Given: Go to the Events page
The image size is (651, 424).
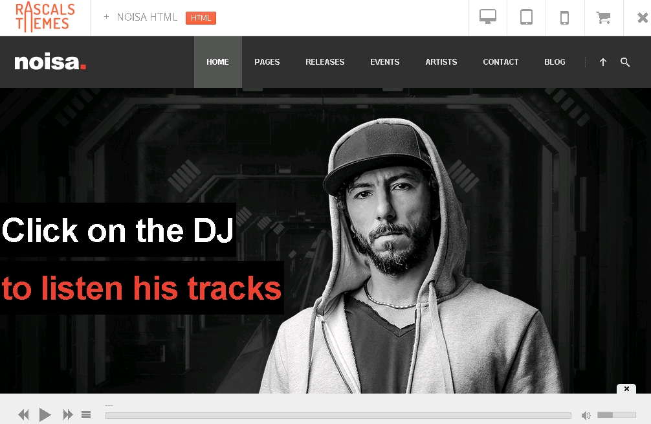Looking at the screenshot, I should [x=385, y=62].
